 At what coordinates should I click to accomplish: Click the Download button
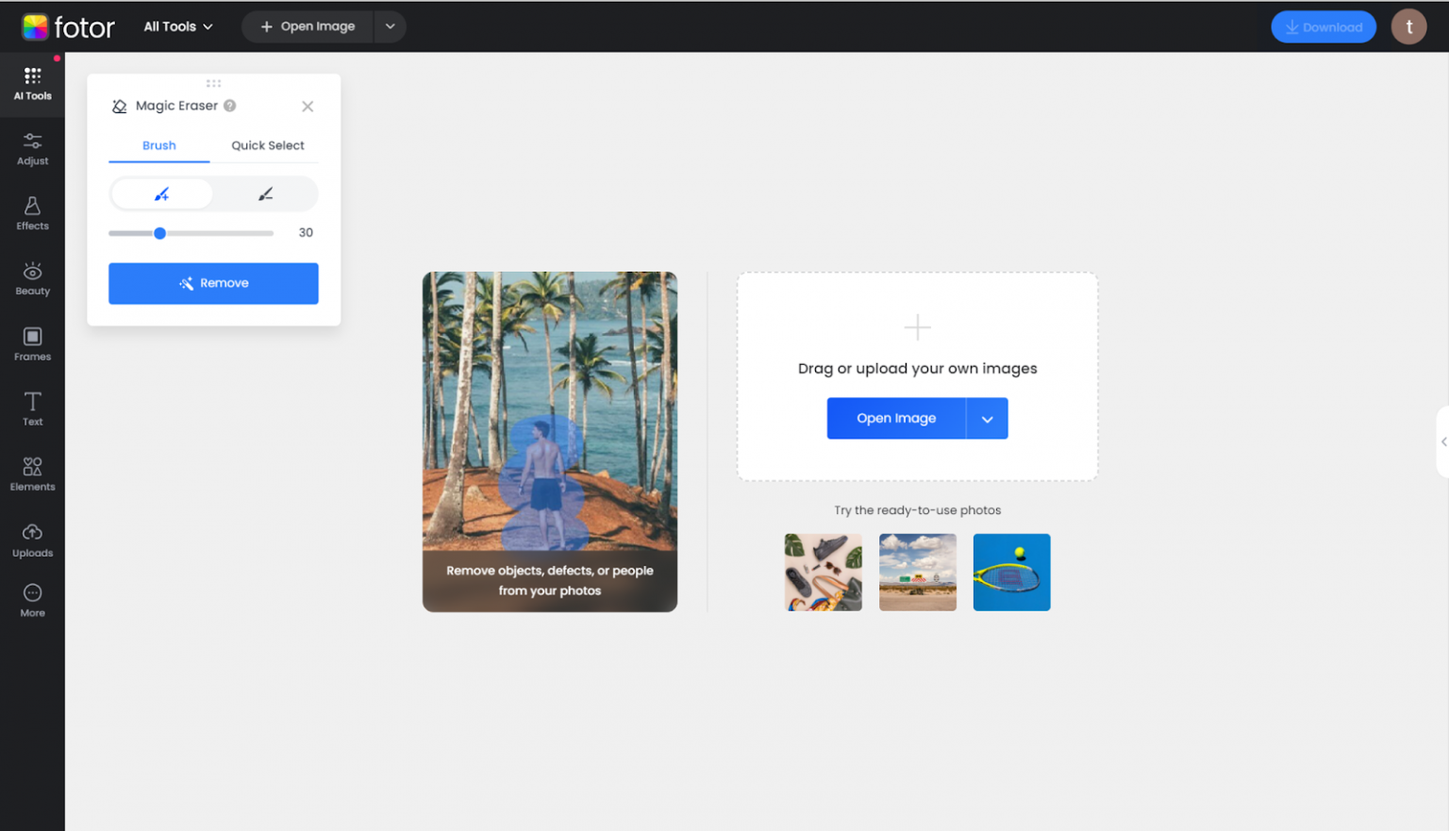tap(1323, 27)
